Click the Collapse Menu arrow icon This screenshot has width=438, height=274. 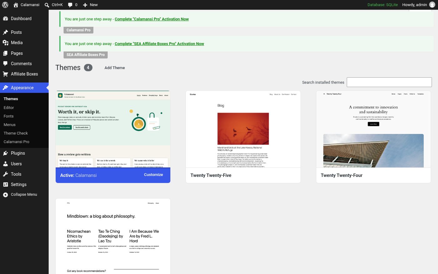pos(5,194)
